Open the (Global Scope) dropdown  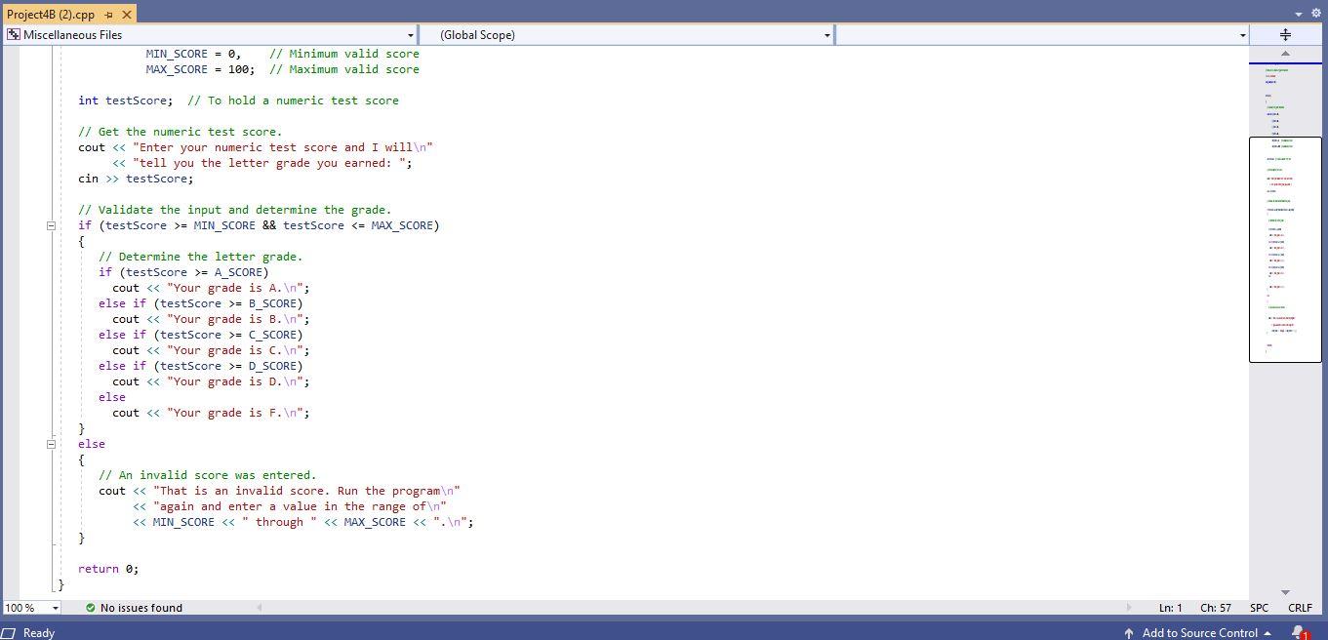pos(827,34)
